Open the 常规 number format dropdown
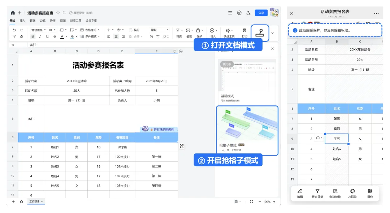This screenshot has height=213, width=390. pyautogui.click(x=160, y=30)
